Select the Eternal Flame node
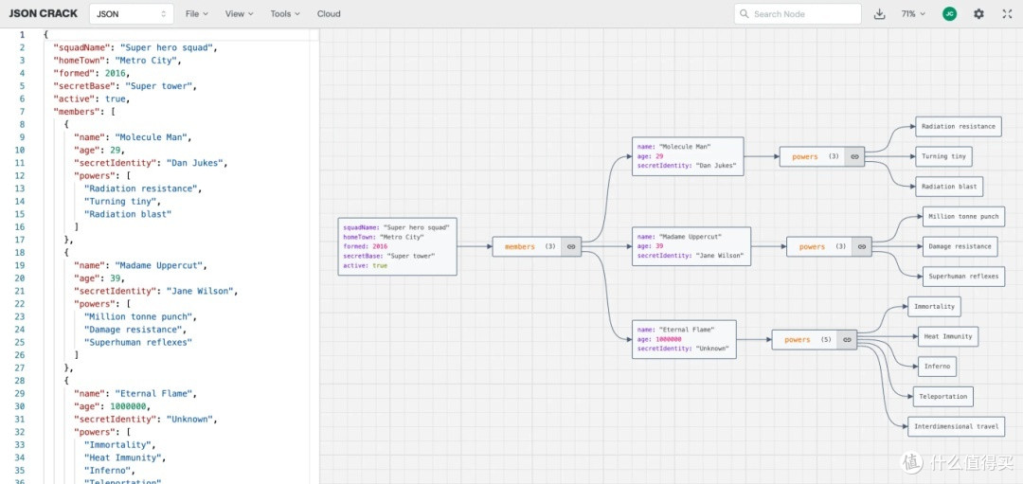The height and width of the screenshot is (484, 1023). [685, 339]
